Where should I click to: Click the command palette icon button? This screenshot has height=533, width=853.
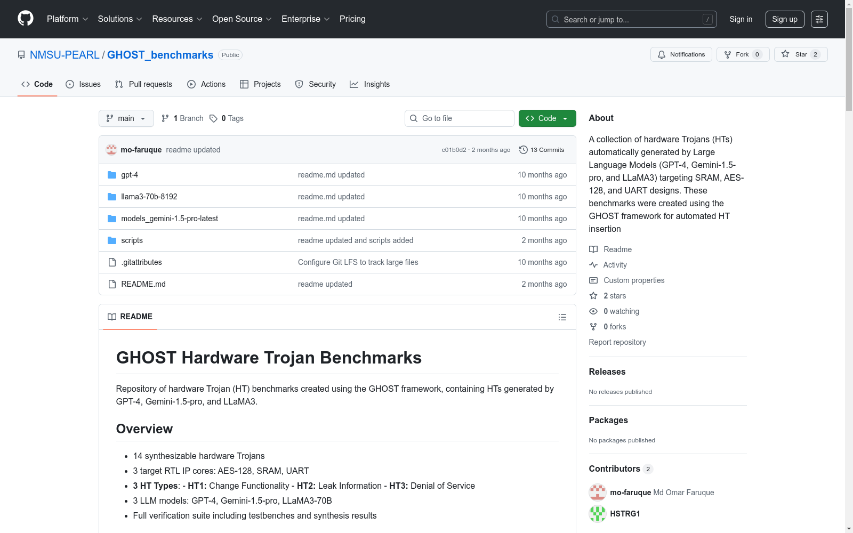(819, 19)
